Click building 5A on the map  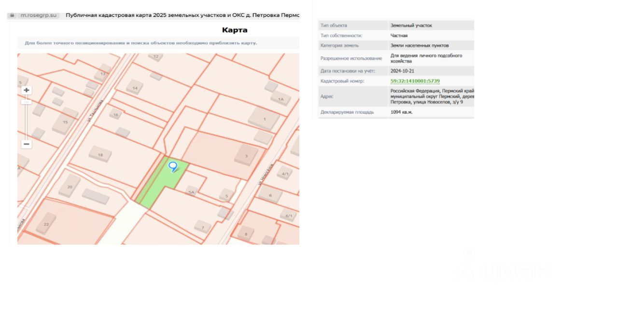click(x=192, y=191)
